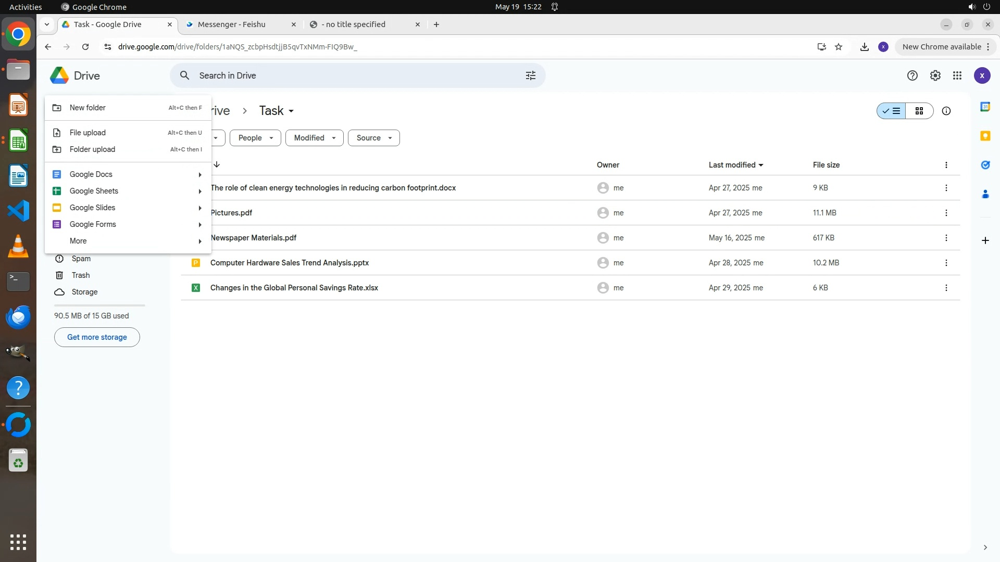Click the Google apps grid icon
The image size is (1000, 562).
point(957,75)
